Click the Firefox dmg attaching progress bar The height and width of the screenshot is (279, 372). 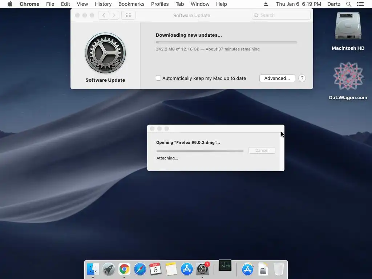[200, 151]
